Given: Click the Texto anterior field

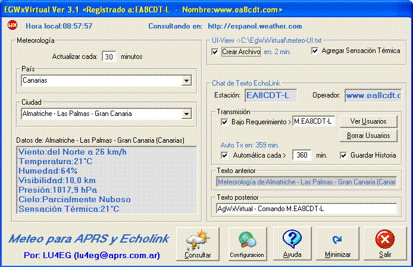Looking at the screenshot, I should pos(306,182).
